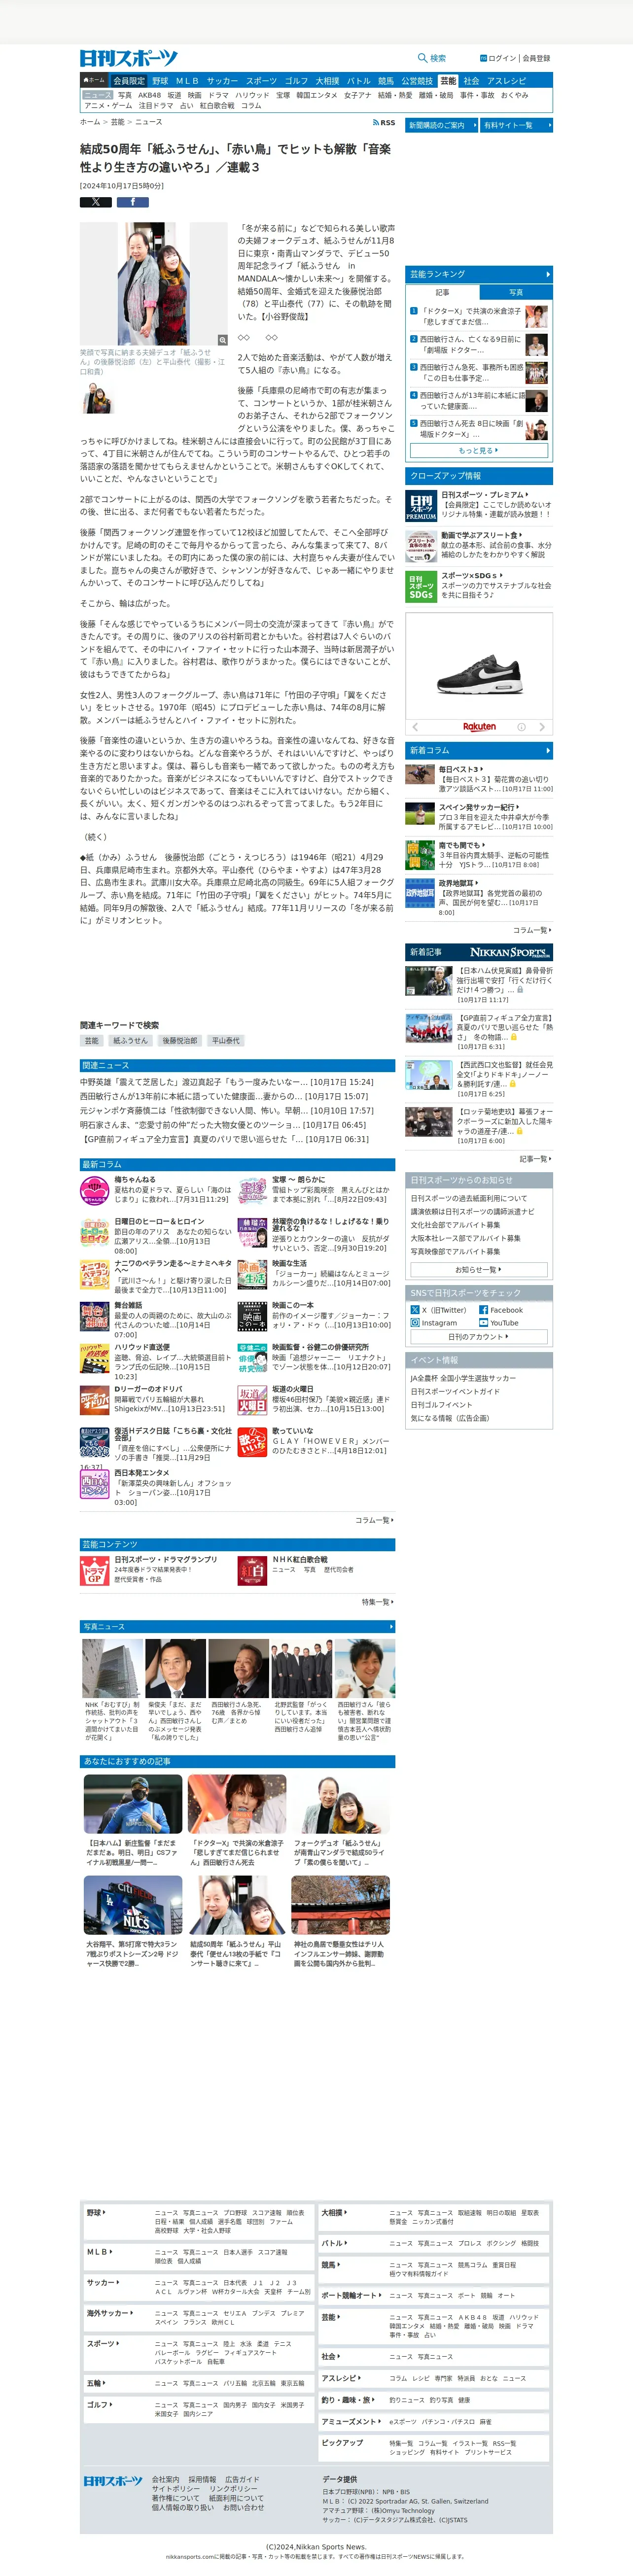Viewport: 633px width, 2576px height.
Task: Open 韓国エンタメ in the sub navigation
Action: (x=317, y=95)
